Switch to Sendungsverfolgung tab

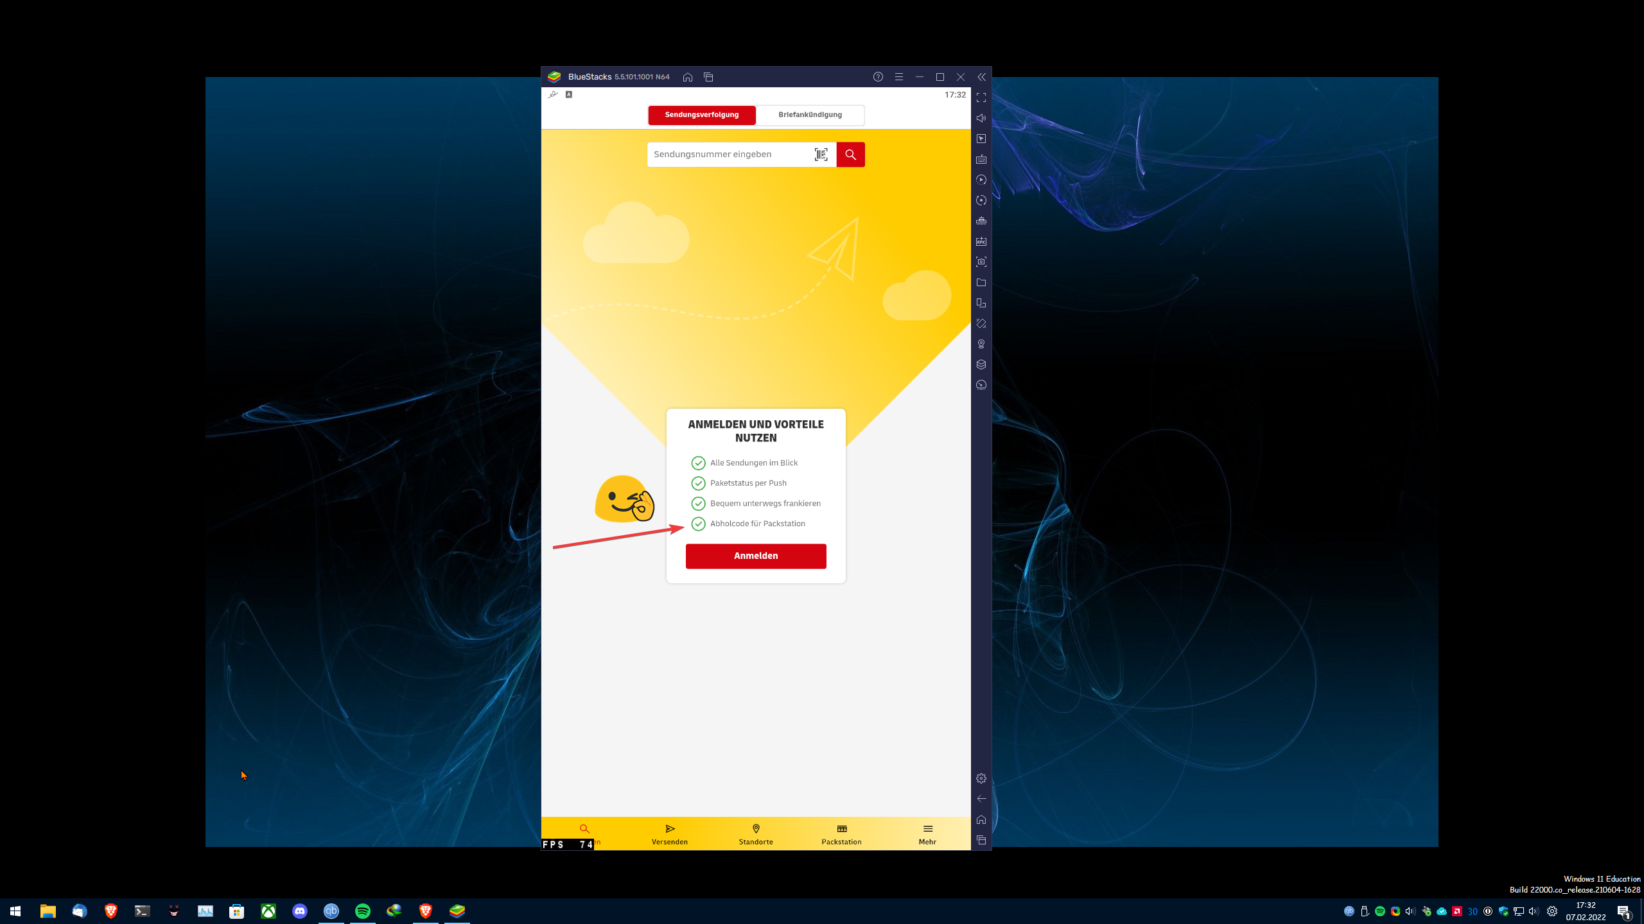point(701,115)
